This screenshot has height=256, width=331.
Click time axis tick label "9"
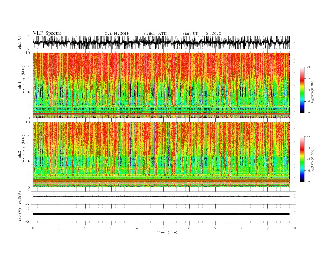(x=267, y=228)
